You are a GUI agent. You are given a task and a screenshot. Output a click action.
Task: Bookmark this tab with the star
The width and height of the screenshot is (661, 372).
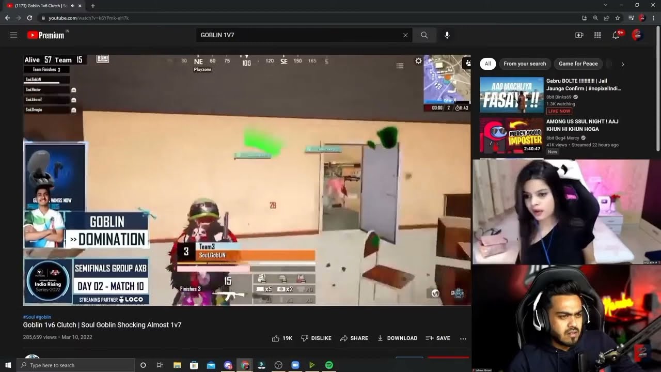coord(618,18)
